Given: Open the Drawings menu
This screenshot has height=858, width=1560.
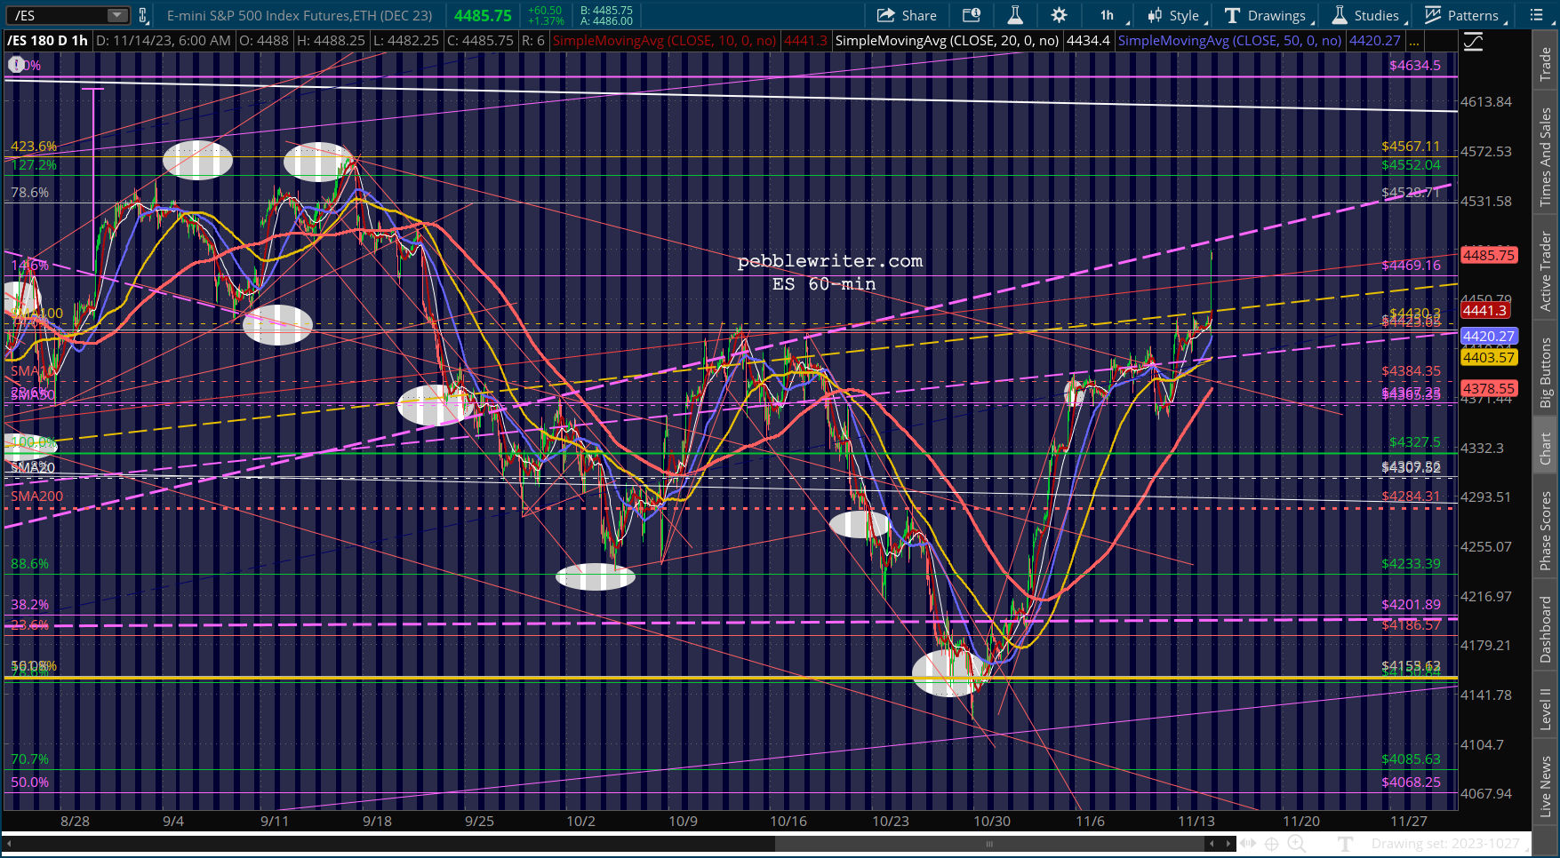Looking at the screenshot, I should [x=1266, y=15].
